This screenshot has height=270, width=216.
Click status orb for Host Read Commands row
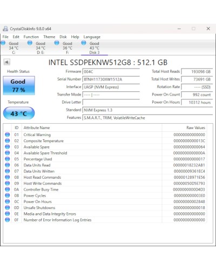click(8, 177)
